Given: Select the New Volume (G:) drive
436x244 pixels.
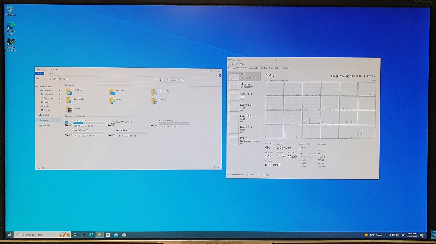Looking at the screenshot, I should click(128, 133).
